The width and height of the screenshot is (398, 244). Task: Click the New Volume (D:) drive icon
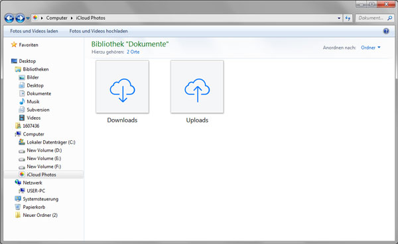click(22, 151)
